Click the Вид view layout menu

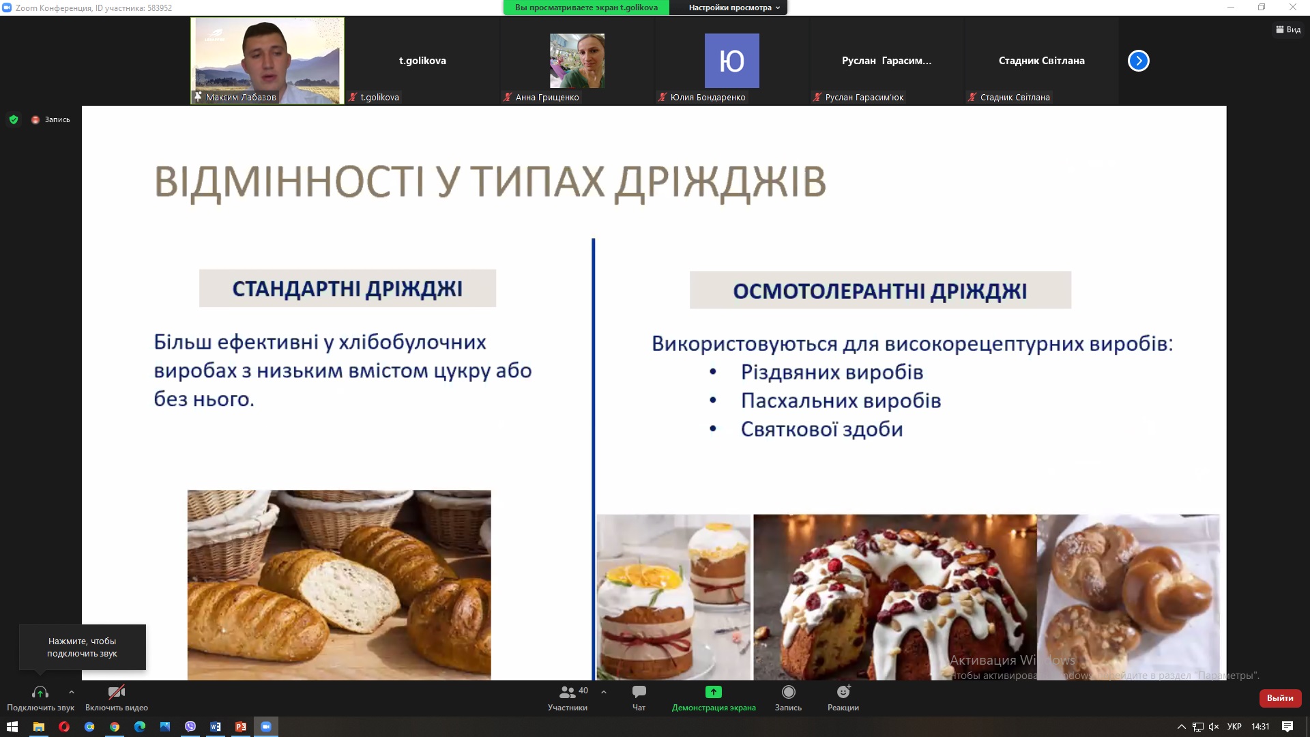(1288, 29)
